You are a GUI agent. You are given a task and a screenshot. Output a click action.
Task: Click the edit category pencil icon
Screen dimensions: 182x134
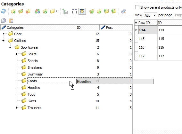coord(21,11)
